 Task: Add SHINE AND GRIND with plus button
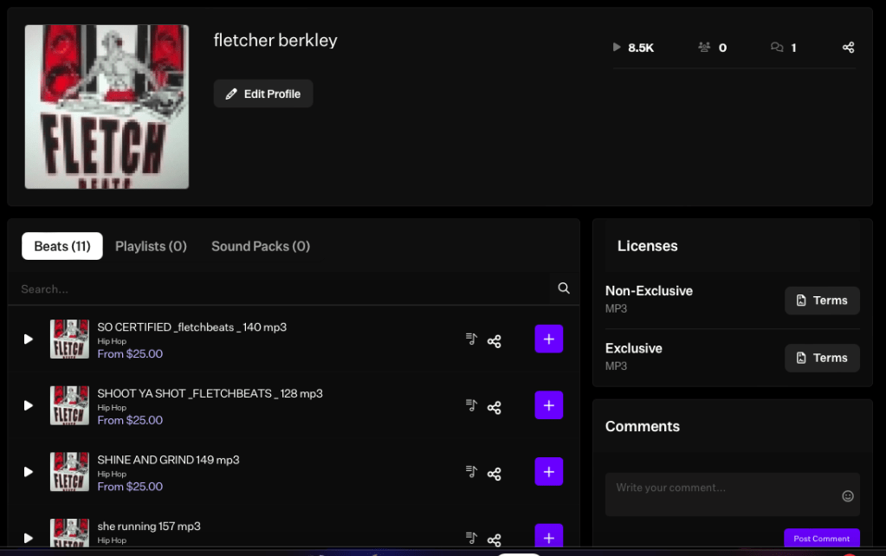548,472
